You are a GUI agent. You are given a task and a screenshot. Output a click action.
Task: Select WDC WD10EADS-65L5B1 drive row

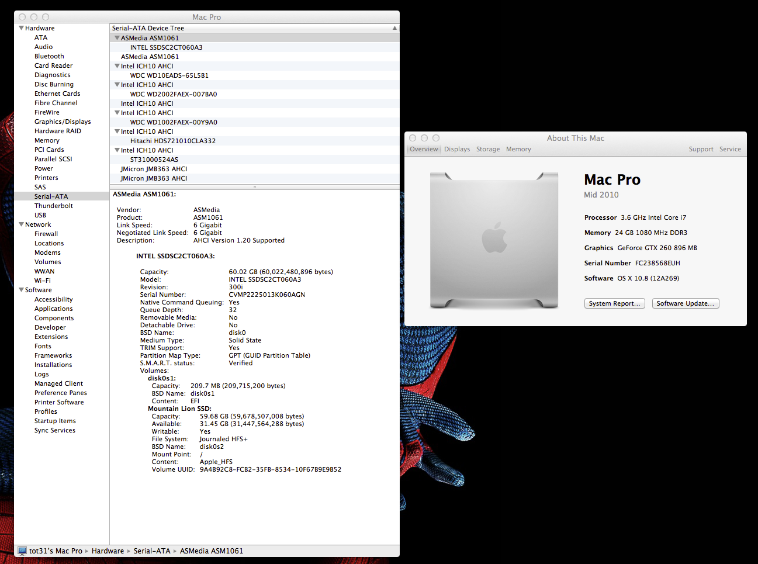tap(255, 75)
